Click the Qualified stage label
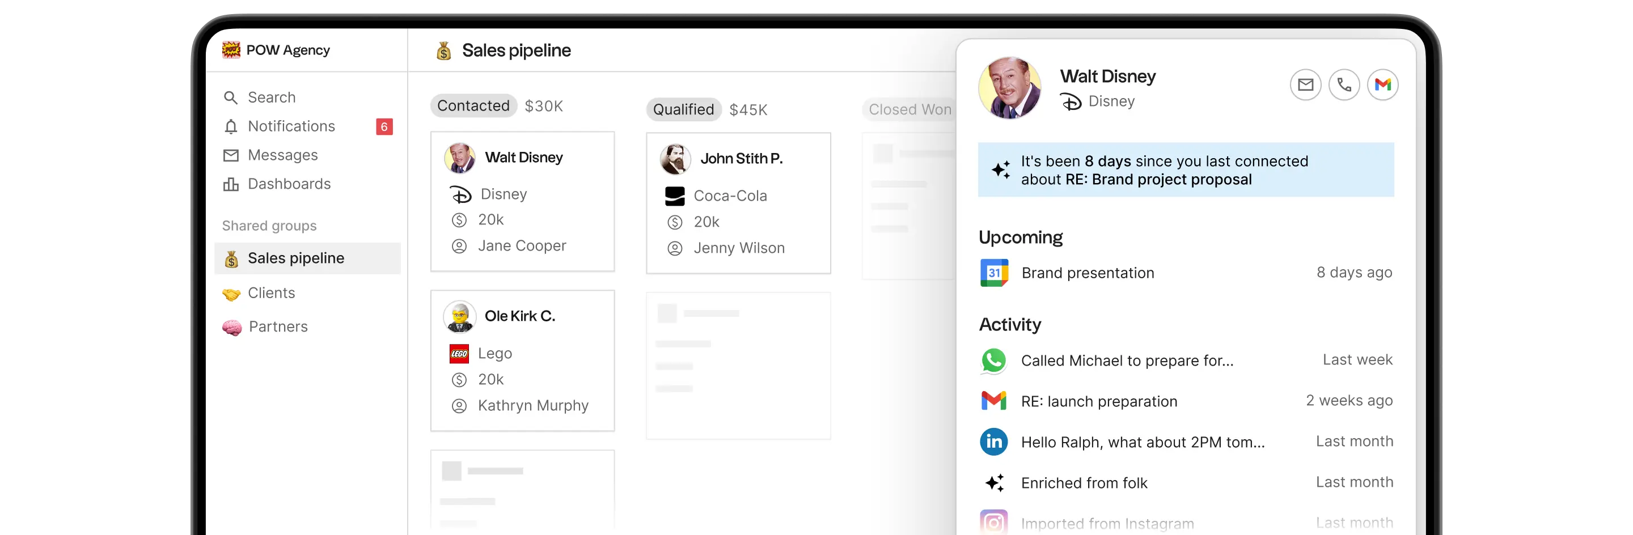This screenshot has height=535, width=1633. click(x=683, y=109)
